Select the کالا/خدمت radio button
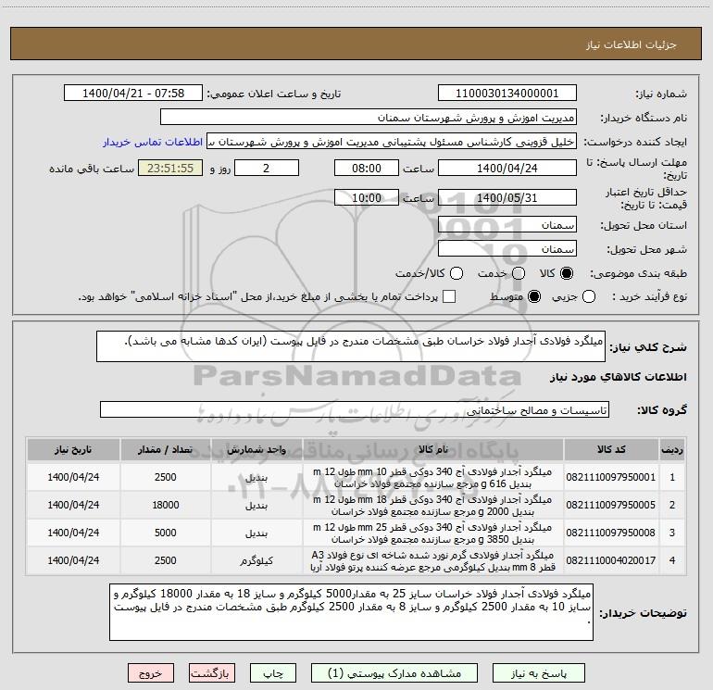 [x=457, y=273]
